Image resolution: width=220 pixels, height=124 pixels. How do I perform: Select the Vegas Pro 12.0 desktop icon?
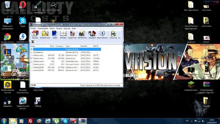pos(23,103)
